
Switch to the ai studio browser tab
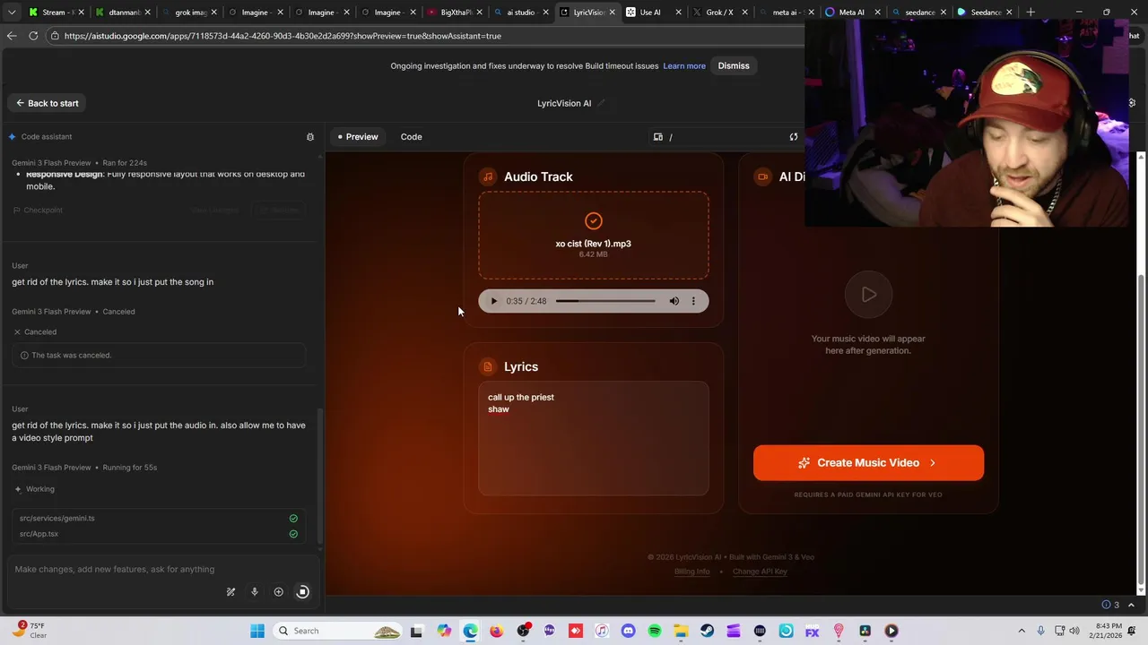523,13
